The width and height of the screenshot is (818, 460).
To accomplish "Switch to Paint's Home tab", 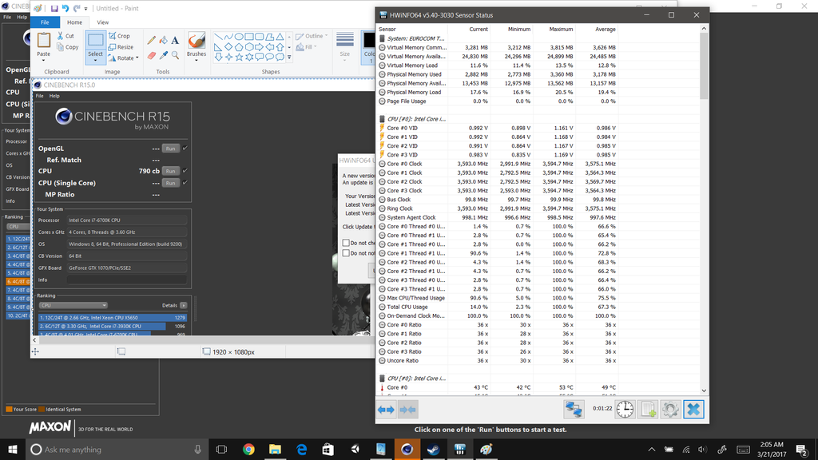I will 74,22.
